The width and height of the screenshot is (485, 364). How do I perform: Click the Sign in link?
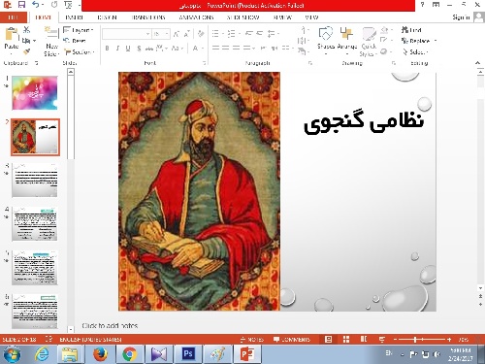point(461,17)
